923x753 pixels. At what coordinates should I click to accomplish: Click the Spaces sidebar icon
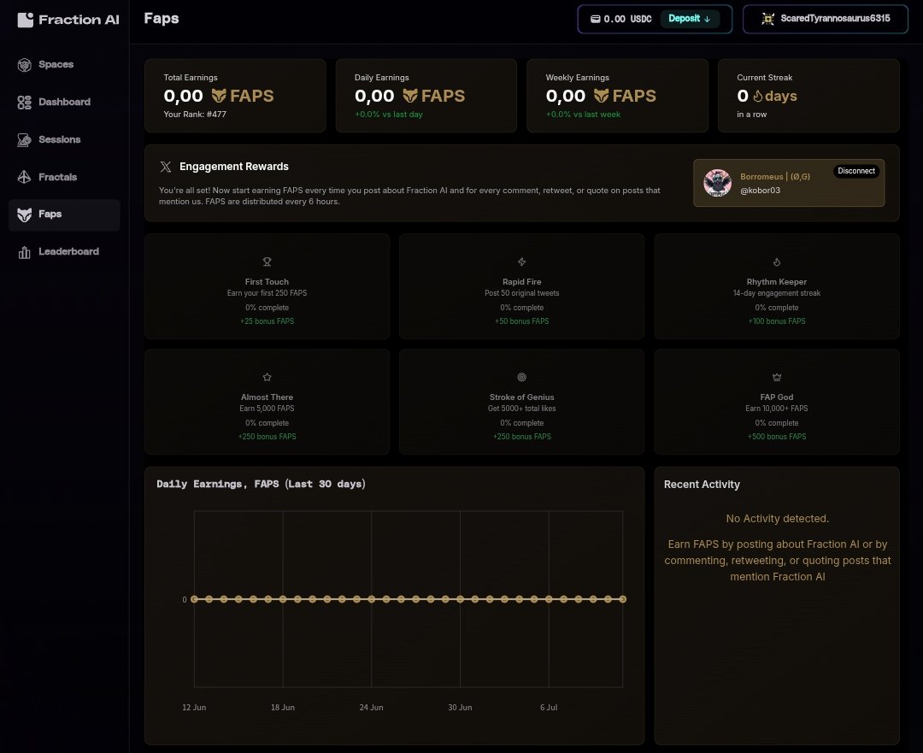pyautogui.click(x=24, y=65)
